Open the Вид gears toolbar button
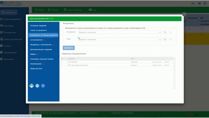Viewport: 209px width, 118px height. pyautogui.click(x=92, y=10)
